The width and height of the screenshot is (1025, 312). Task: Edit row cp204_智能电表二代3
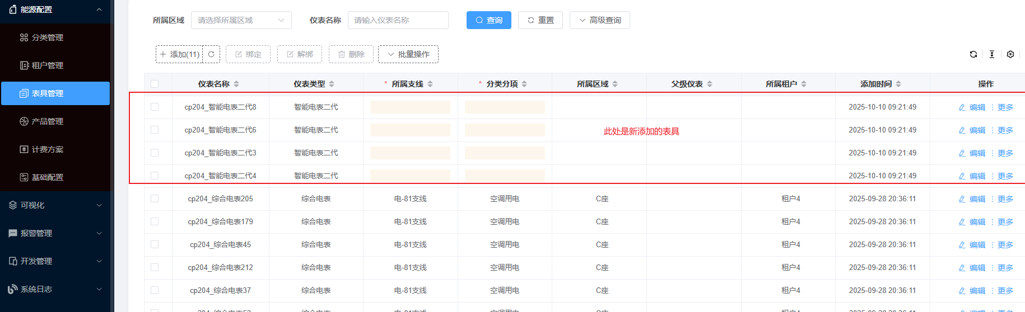click(972, 153)
